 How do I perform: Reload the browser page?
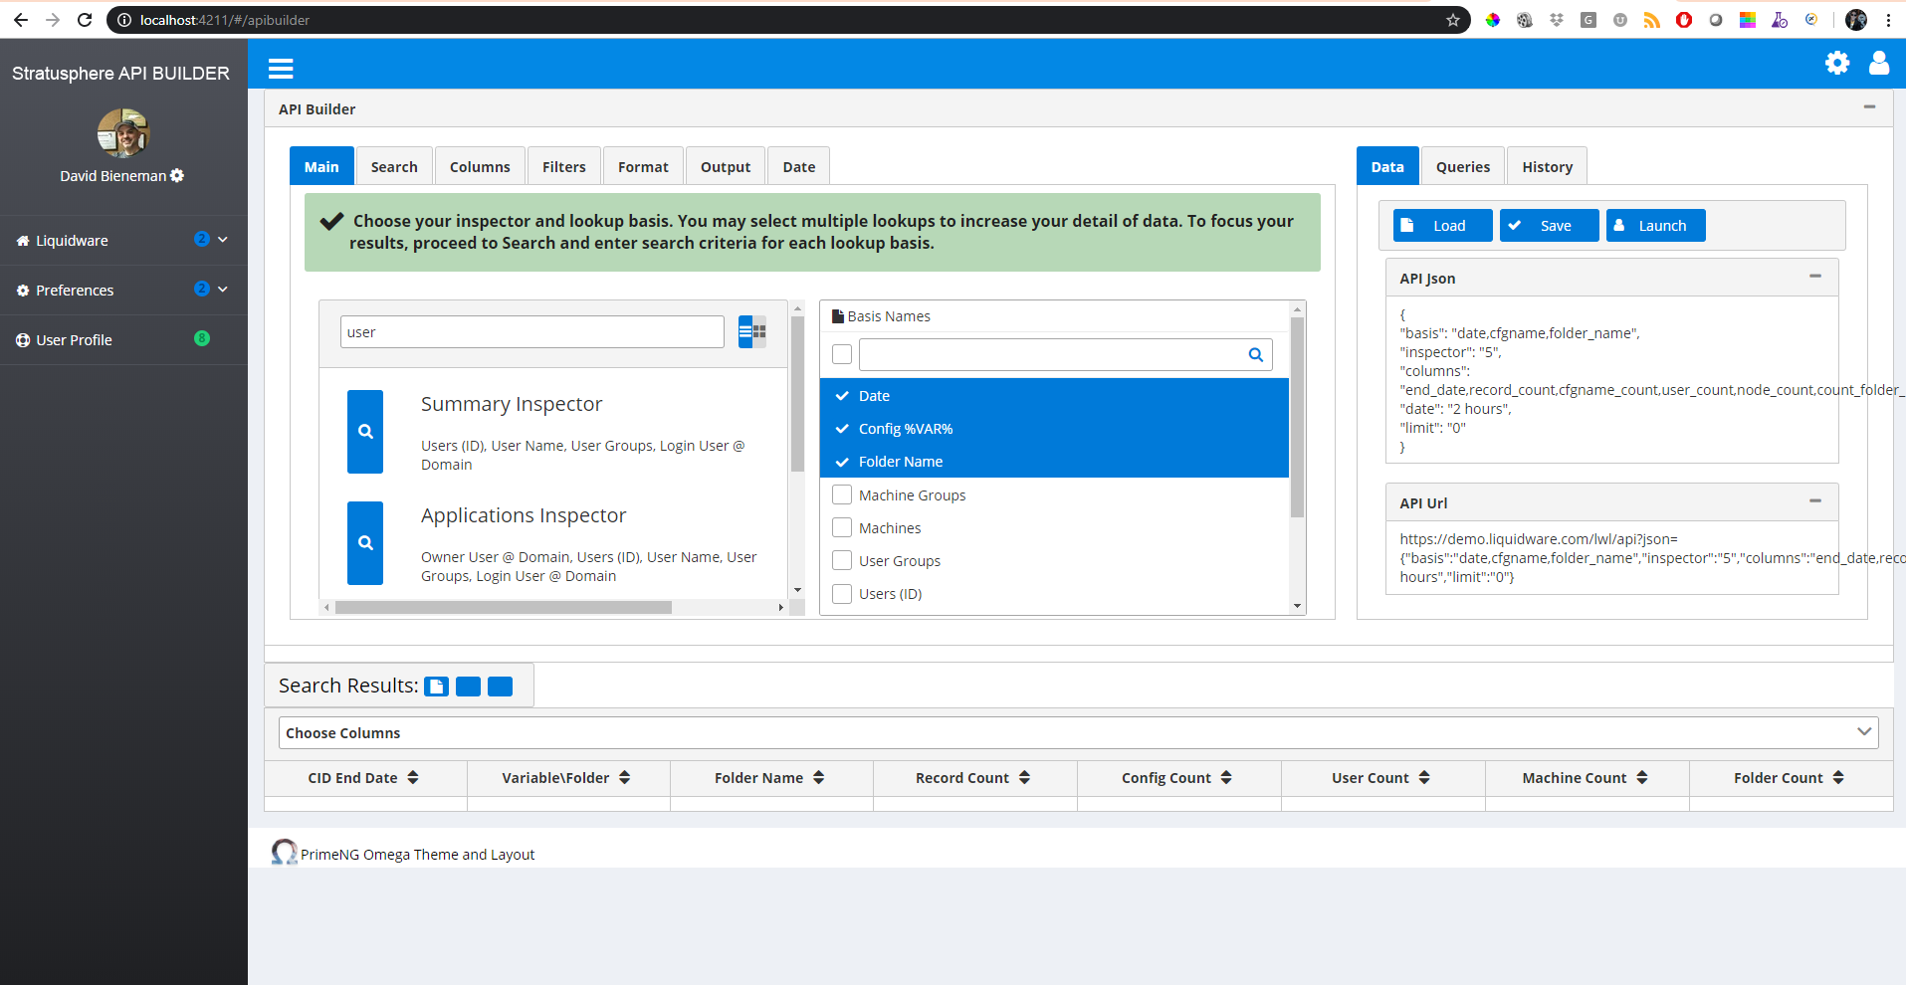point(85,20)
